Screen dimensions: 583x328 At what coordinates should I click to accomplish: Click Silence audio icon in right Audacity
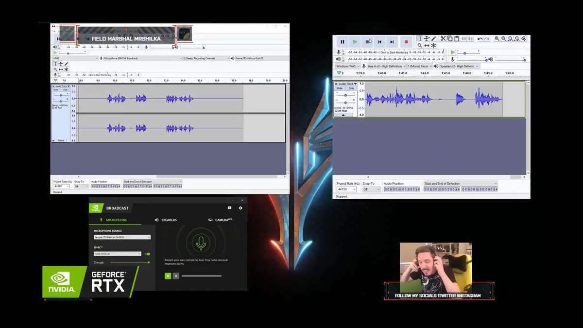click(470, 39)
